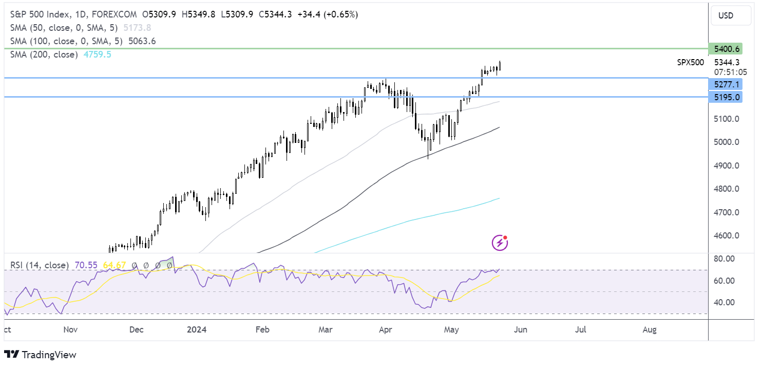Select the RSI (14, close) legend
The height and width of the screenshot is (368, 762).
40,265
